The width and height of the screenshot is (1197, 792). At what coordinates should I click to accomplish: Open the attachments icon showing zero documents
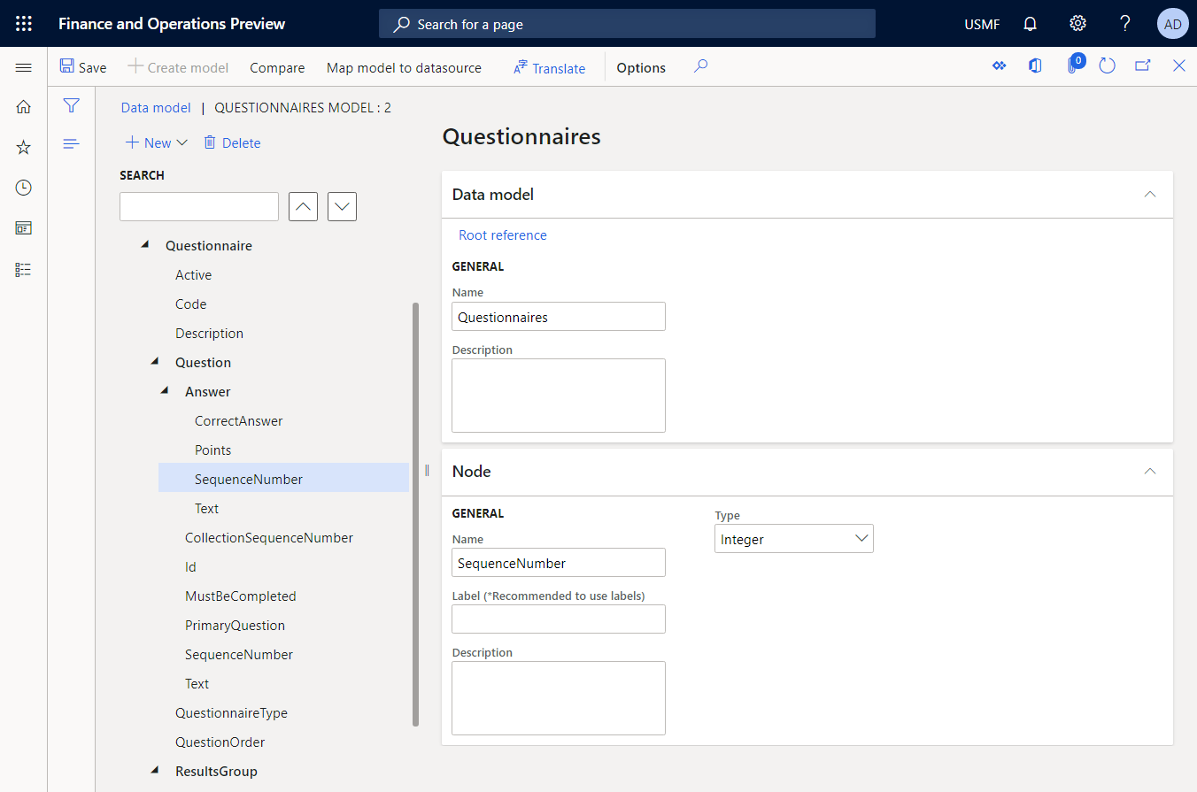coord(1073,65)
